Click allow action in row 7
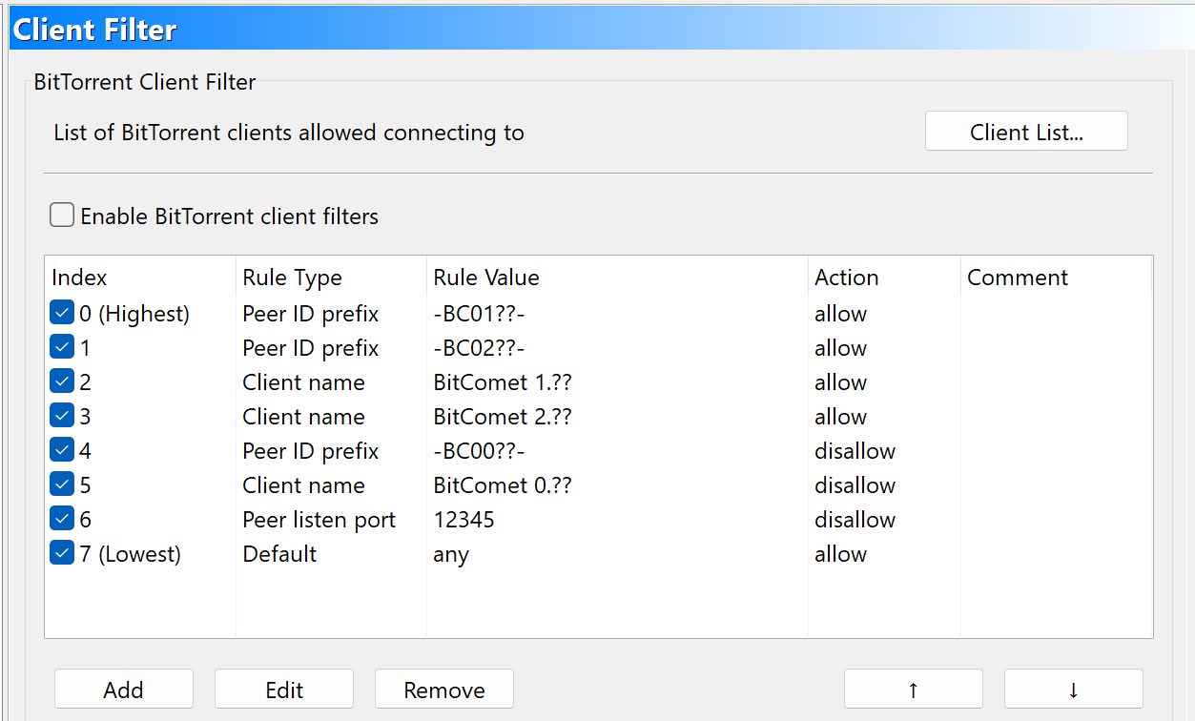The height and width of the screenshot is (721, 1195). 840,554
